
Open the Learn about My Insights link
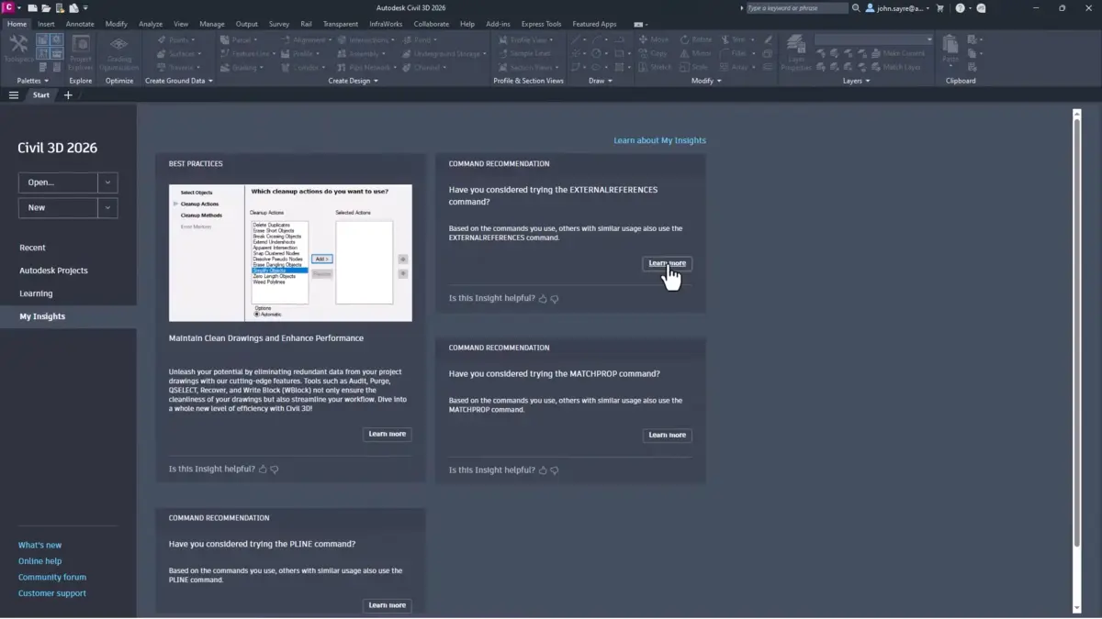[x=659, y=140]
